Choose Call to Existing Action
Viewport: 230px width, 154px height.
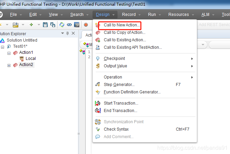click(145, 40)
